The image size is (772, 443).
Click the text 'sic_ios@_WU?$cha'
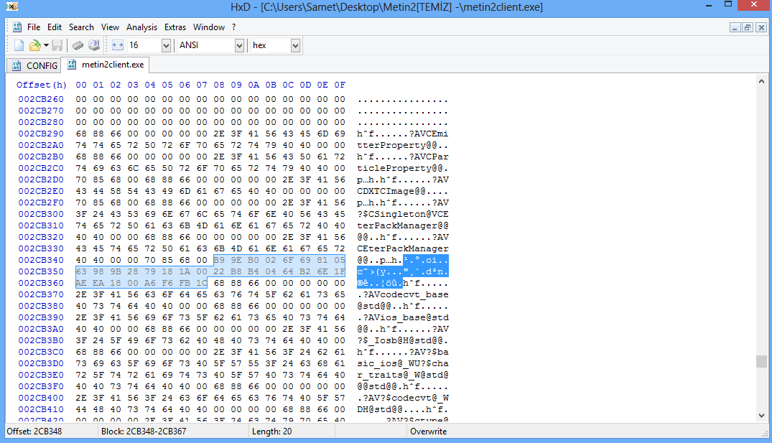point(403,363)
